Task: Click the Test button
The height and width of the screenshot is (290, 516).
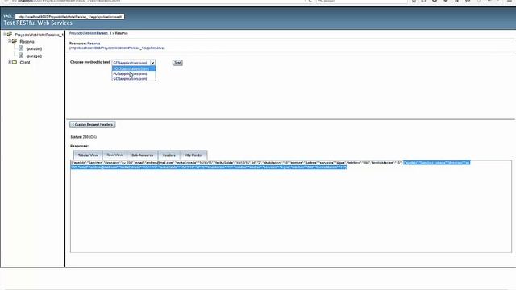Action: coord(177,63)
